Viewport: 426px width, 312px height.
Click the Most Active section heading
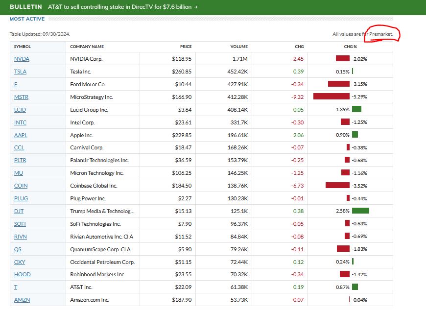coord(27,19)
